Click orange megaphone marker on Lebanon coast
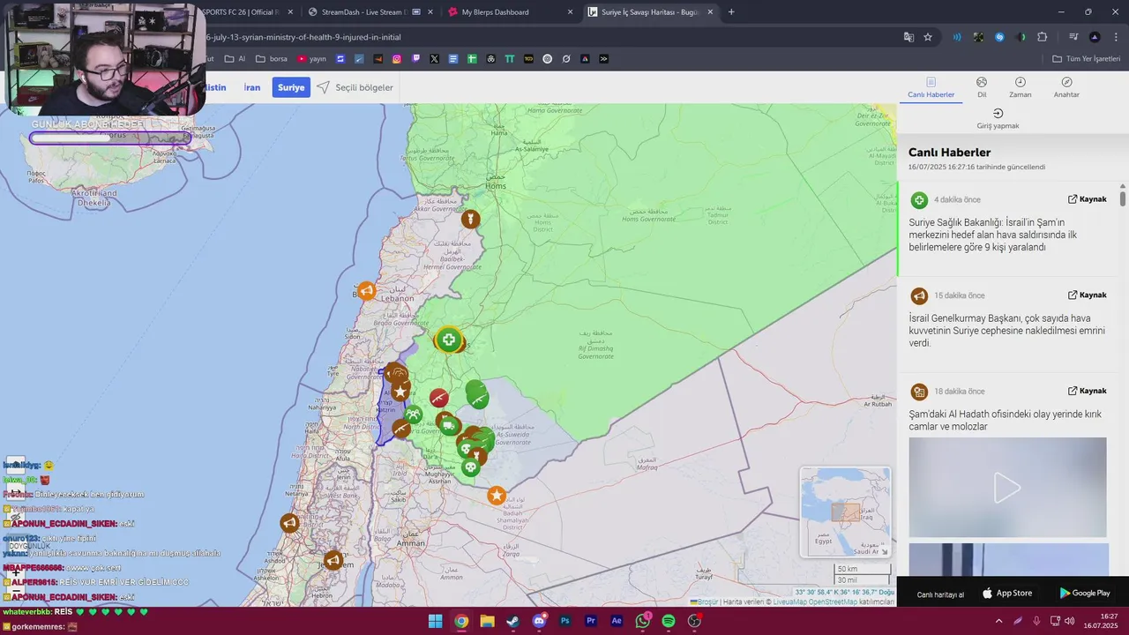 coord(366,291)
